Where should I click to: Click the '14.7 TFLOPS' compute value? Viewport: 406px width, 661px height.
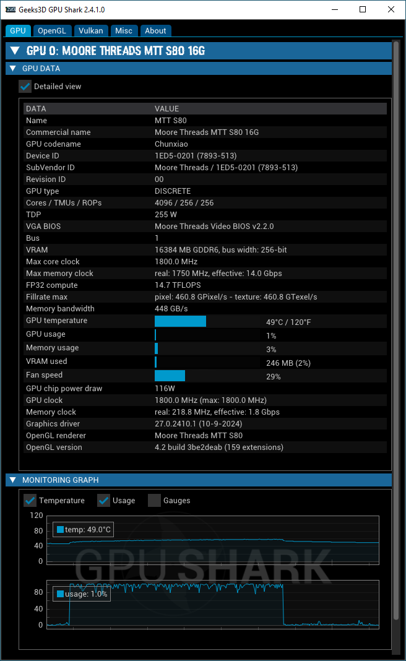[x=178, y=285]
